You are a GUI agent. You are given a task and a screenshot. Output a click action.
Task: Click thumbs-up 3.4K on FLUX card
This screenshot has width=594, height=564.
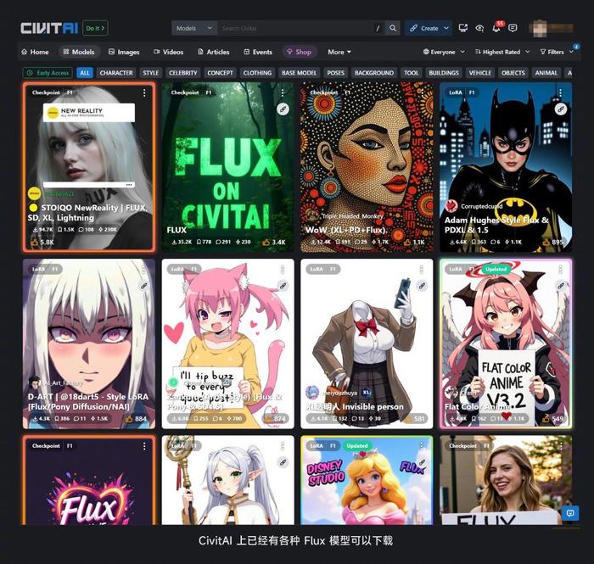pos(275,242)
